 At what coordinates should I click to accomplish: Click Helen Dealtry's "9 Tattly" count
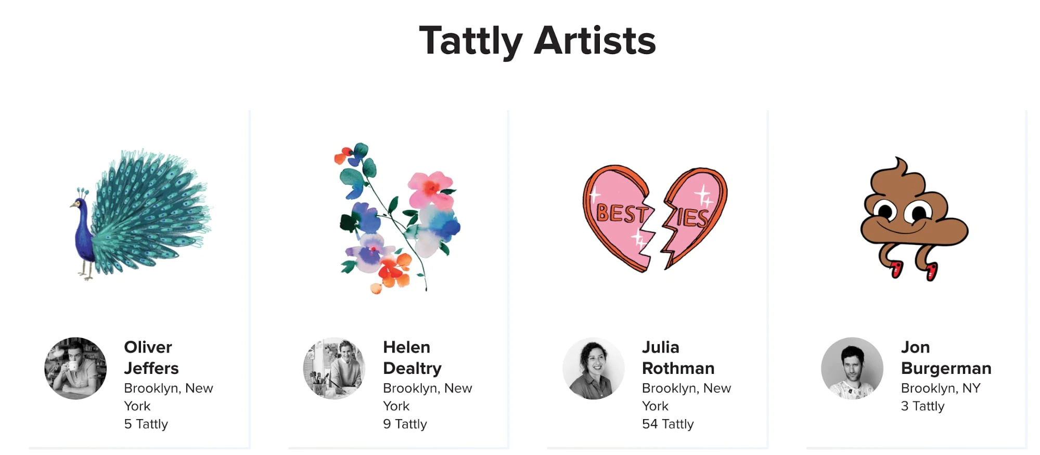pyautogui.click(x=405, y=424)
